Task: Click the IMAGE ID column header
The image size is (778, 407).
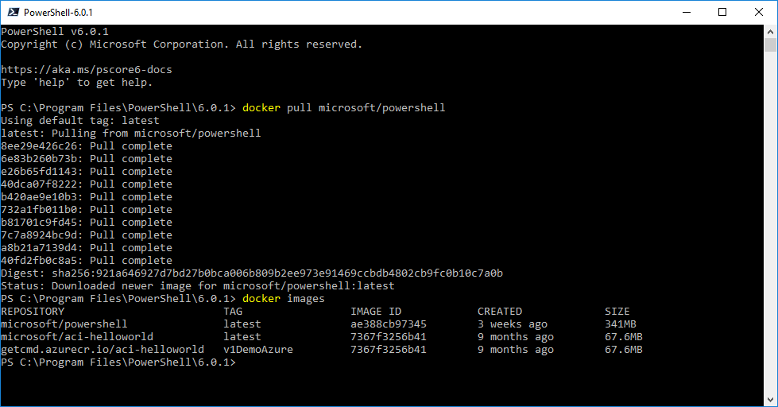Action: (x=376, y=311)
